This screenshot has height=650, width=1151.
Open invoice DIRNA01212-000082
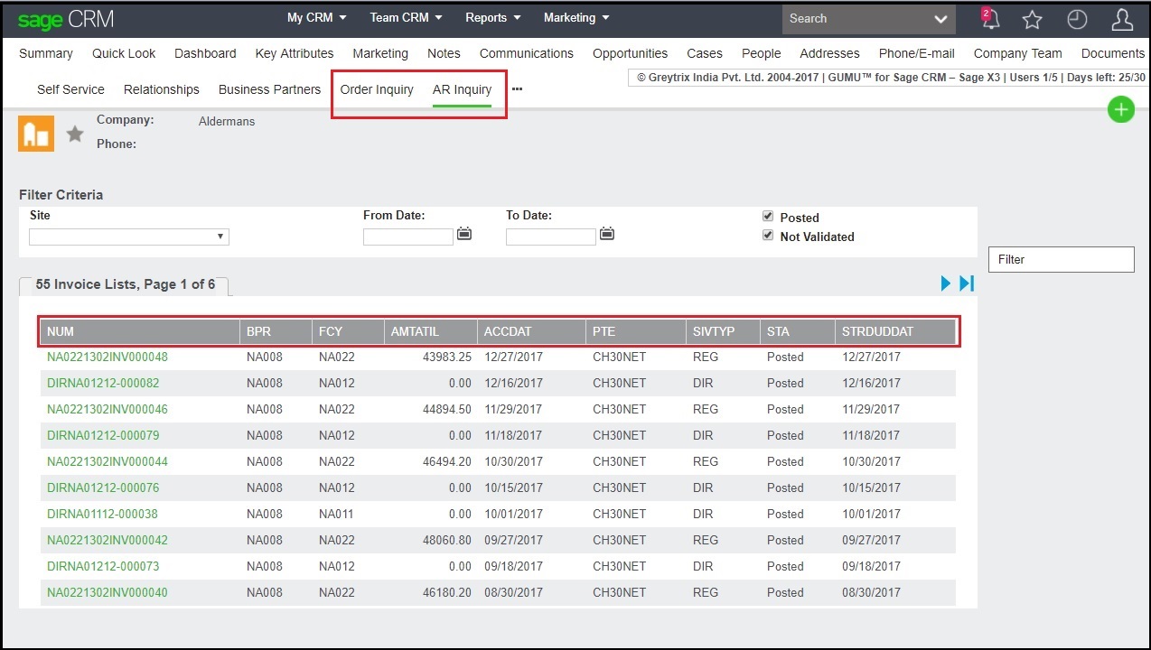(x=103, y=383)
